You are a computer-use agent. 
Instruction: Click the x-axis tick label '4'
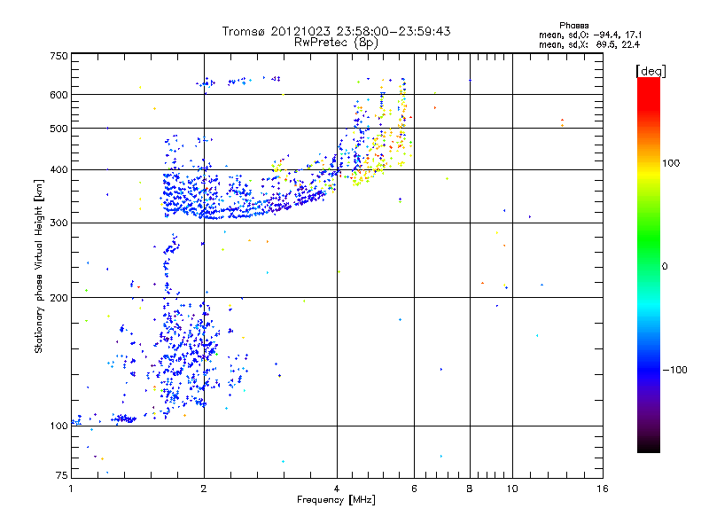click(x=337, y=489)
